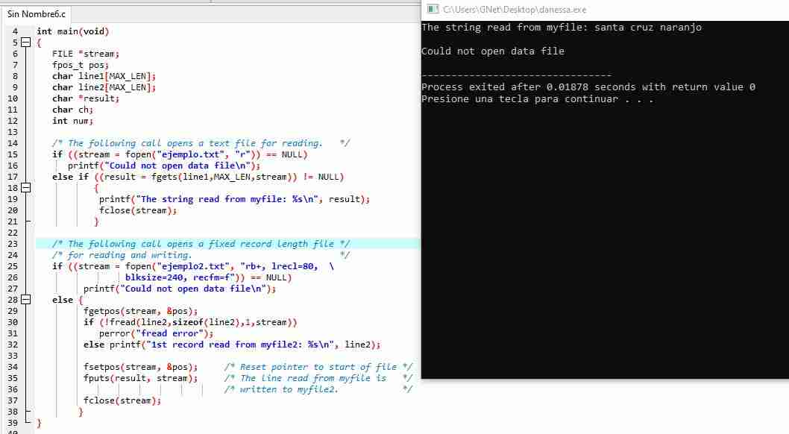789x434 pixels.
Task: Click the 'int main(void)' code line
Action: [73, 31]
